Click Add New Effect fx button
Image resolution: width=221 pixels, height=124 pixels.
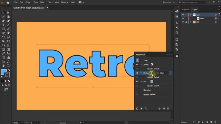point(146,108)
